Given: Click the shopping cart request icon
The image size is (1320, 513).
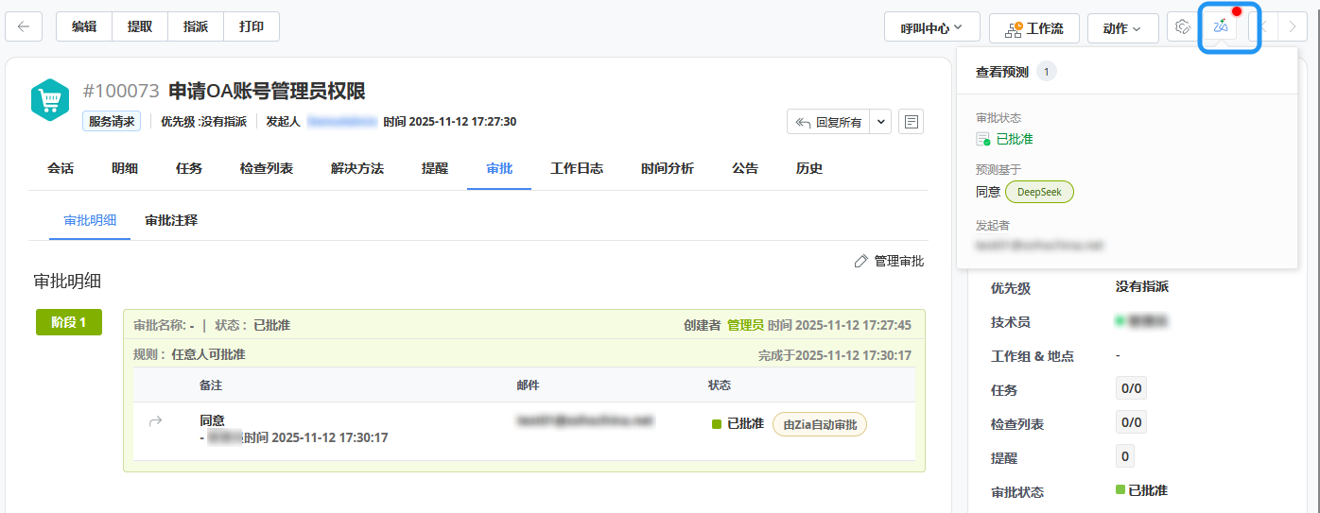Looking at the screenshot, I should (x=50, y=99).
